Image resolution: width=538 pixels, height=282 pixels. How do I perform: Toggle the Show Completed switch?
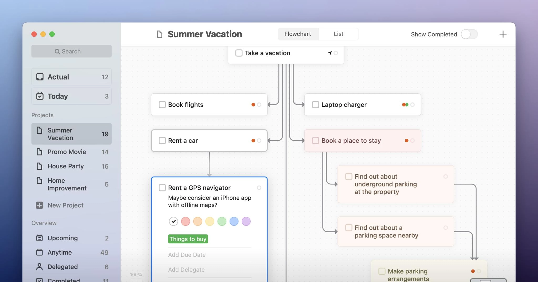tap(469, 34)
